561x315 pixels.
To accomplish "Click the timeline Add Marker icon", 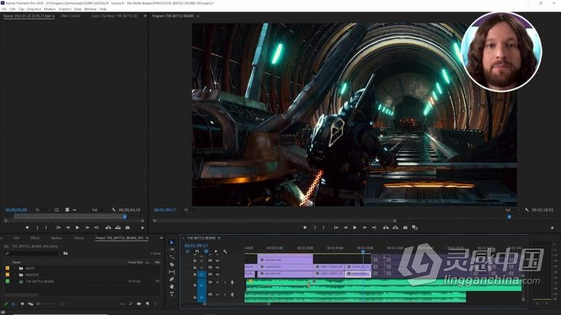I will (215, 252).
